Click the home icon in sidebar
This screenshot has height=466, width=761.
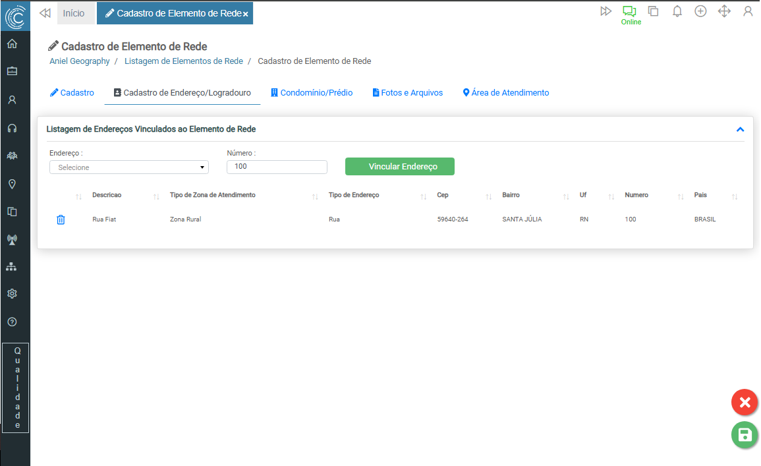point(12,44)
